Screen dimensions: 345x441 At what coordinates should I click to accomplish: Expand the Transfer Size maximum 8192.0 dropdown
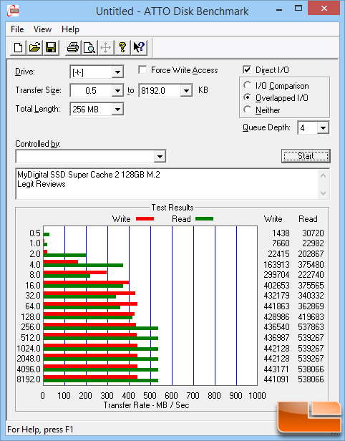tap(186, 91)
